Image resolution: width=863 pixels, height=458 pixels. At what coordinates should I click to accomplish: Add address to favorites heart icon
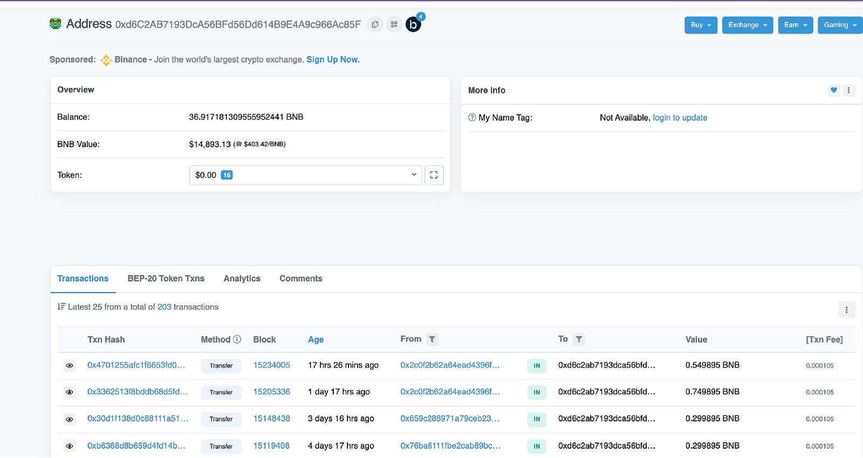[x=834, y=90]
